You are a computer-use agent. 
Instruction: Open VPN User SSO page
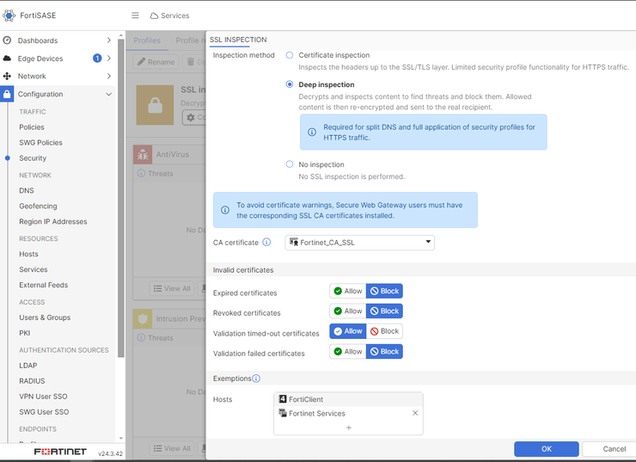43,396
